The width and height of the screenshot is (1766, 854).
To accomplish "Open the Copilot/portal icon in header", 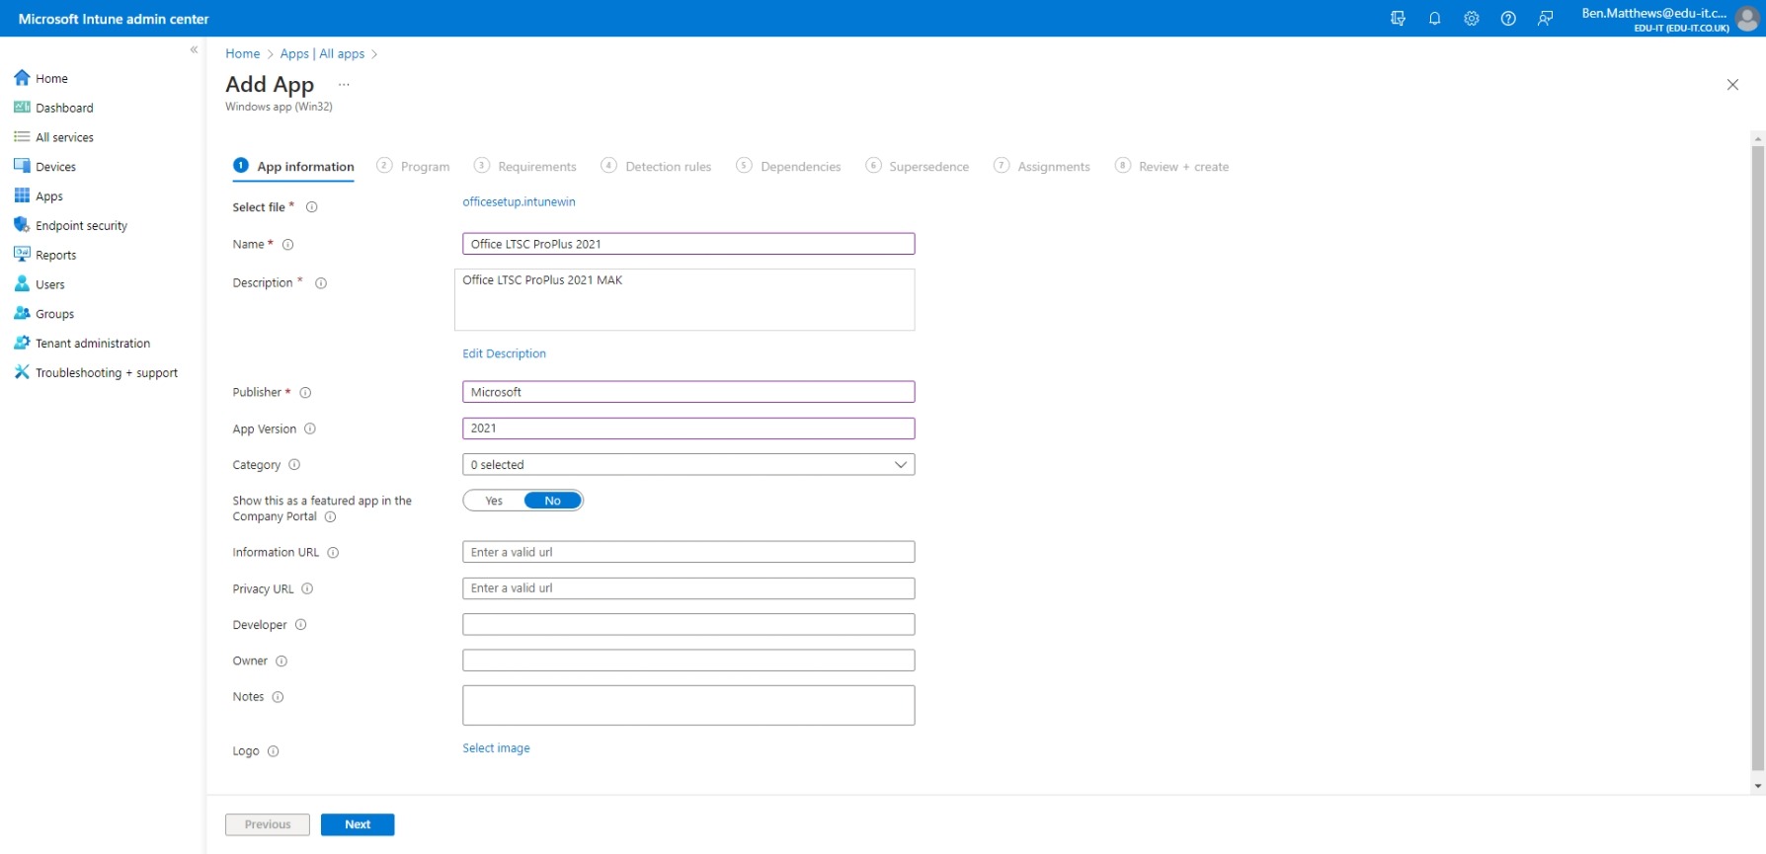I will (1398, 19).
